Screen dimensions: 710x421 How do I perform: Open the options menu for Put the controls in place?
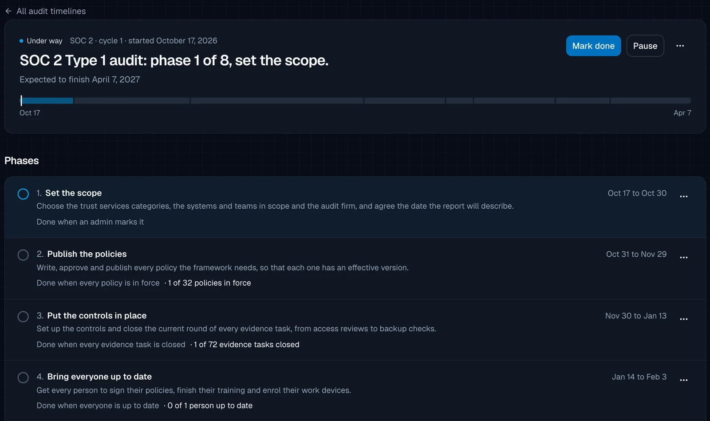[x=684, y=319]
